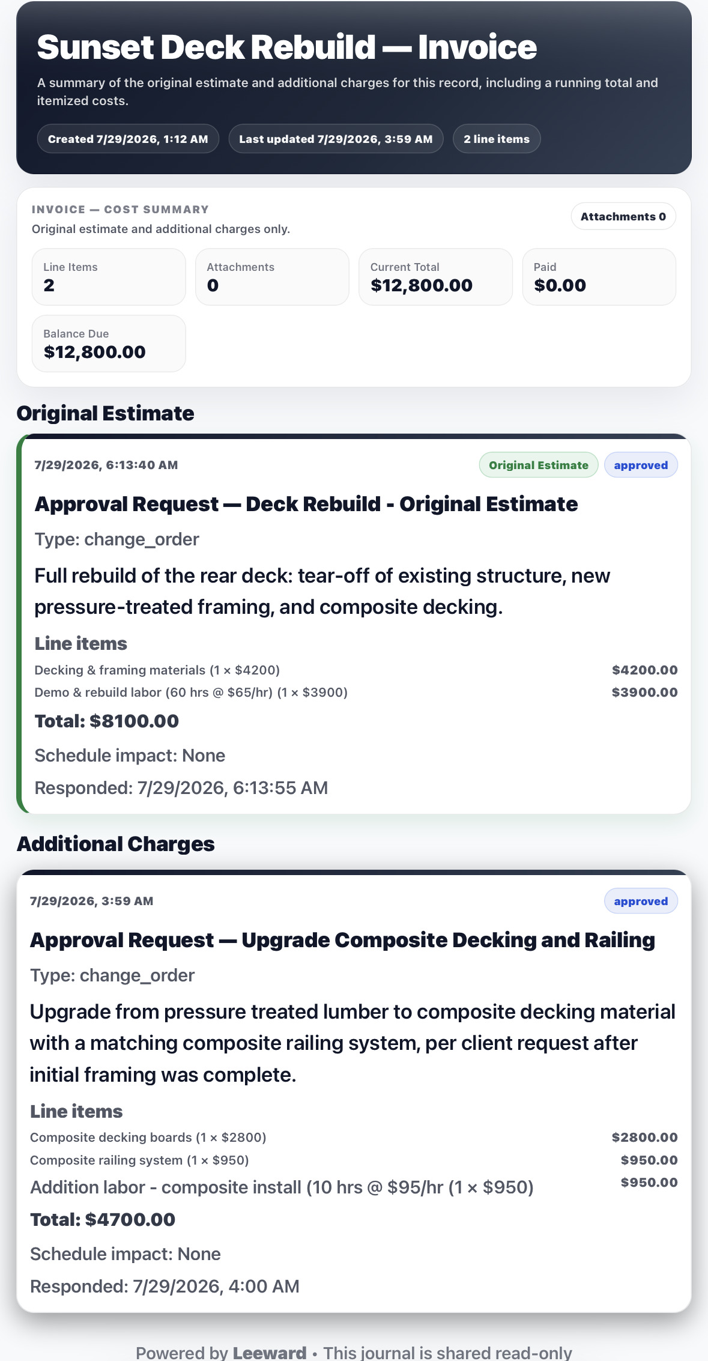Select Composite railing system line item
This screenshot has height=1361, width=708.
click(354, 1160)
